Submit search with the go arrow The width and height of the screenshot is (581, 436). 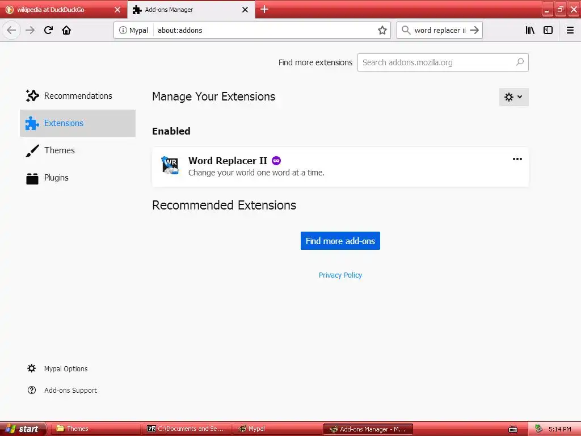(x=474, y=30)
